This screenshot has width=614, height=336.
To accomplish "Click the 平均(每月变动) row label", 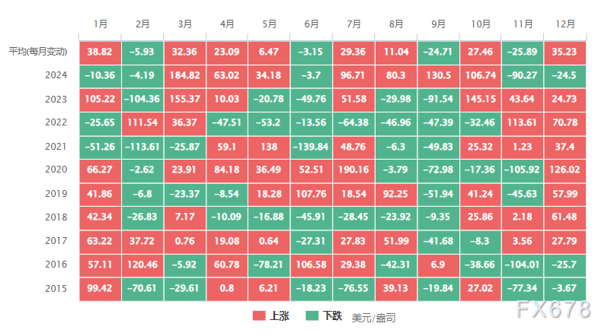I will 38,52.
